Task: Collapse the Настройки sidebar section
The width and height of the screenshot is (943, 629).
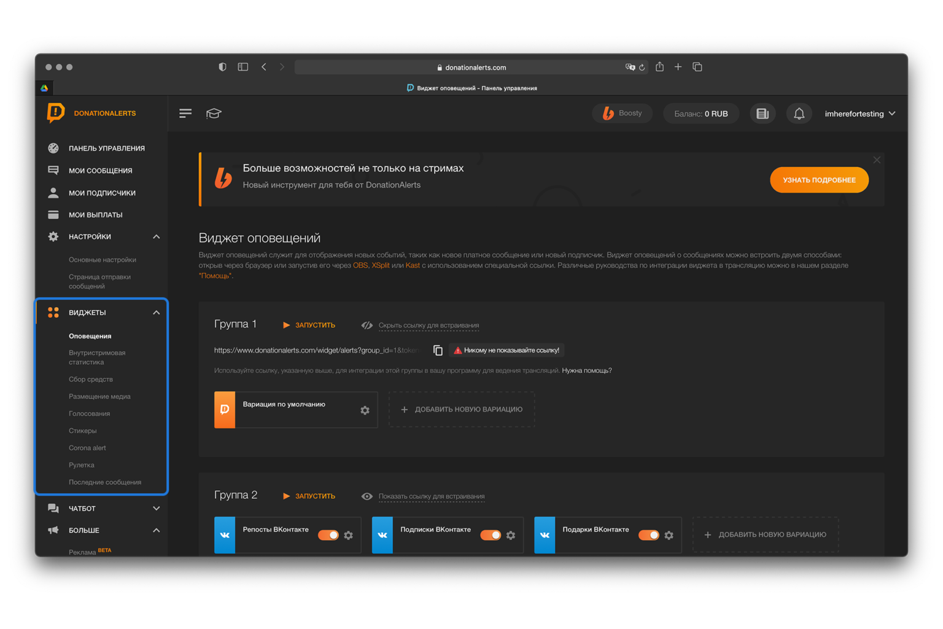Action: pos(156,236)
